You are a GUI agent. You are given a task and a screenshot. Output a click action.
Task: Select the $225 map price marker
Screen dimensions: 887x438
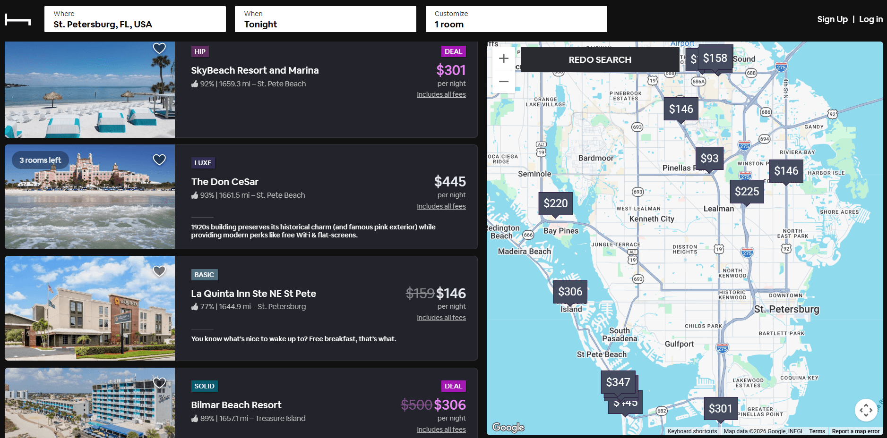747,192
